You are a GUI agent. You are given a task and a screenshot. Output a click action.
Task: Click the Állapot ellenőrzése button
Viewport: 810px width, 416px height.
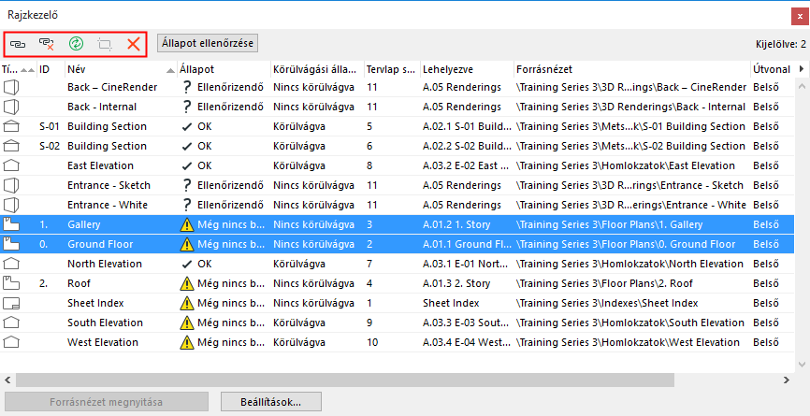pos(208,43)
